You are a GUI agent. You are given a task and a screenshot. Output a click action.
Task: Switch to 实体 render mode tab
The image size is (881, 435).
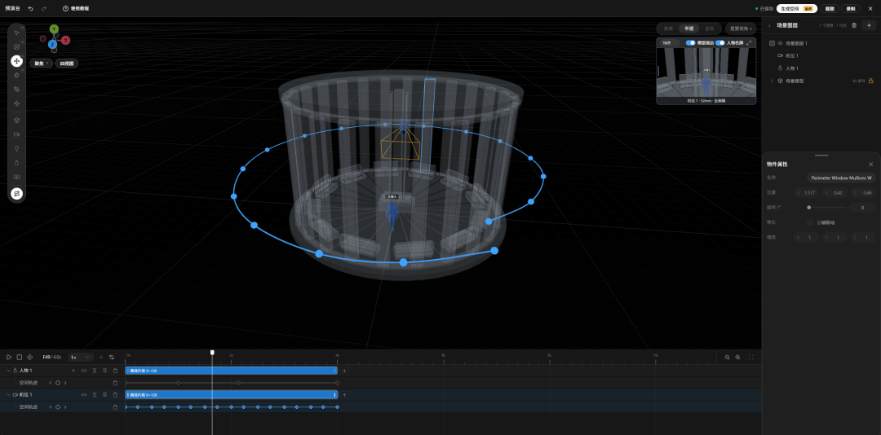point(668,28)
